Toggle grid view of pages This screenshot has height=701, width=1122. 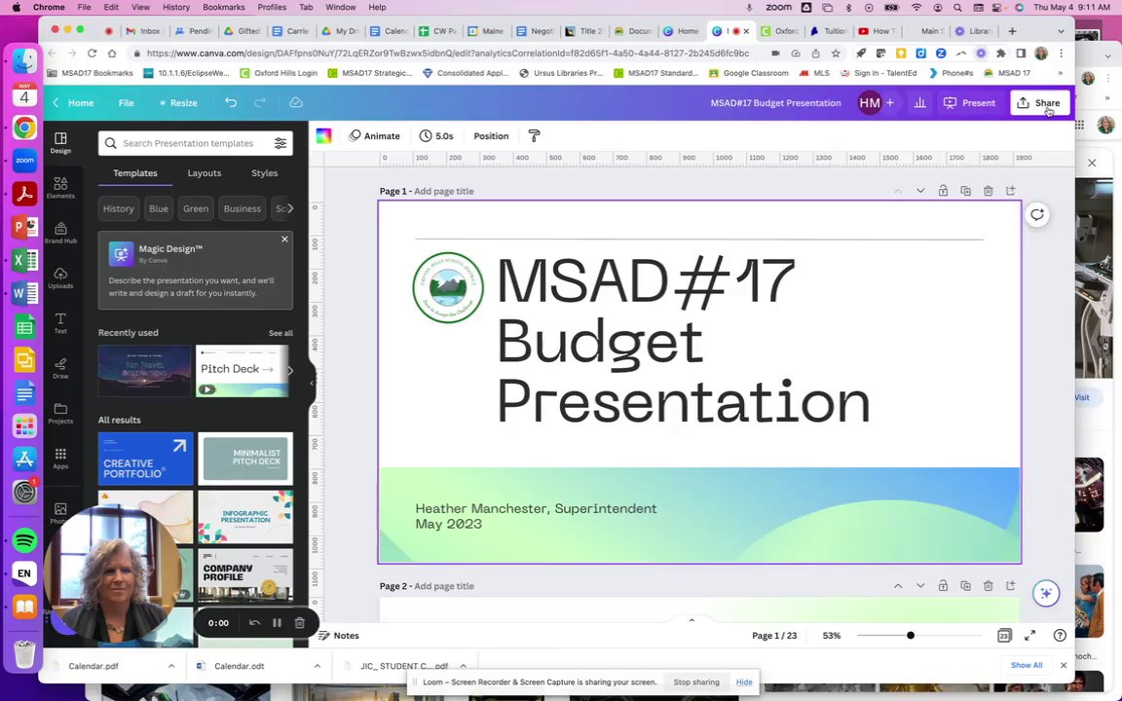[x=1004, y=635]
